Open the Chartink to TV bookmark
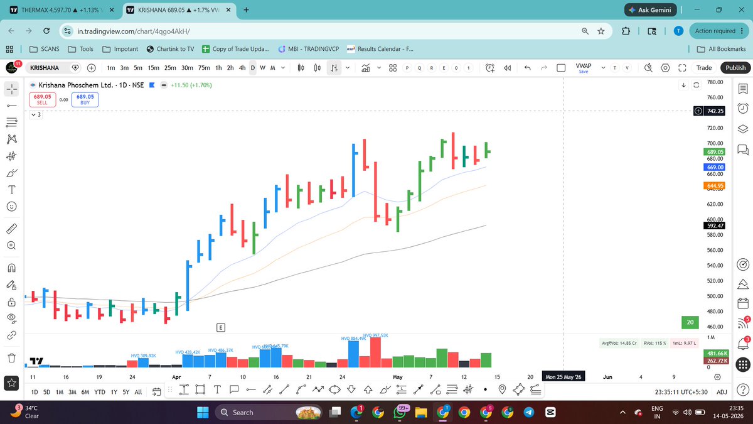Image resolution: width=753 pixels, height=424 pixels. tap(170, 49)
